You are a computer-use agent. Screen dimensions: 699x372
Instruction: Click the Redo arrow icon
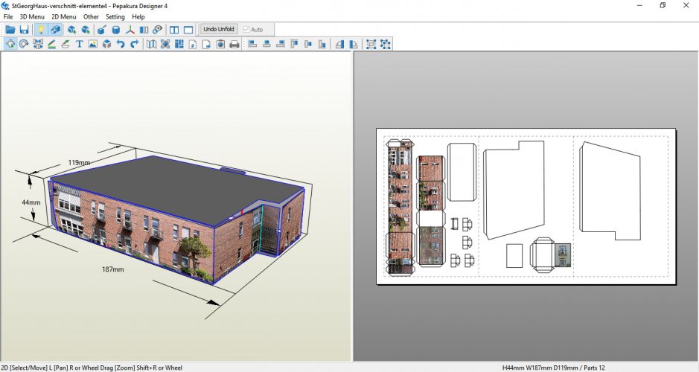click(x=134, y=44)
